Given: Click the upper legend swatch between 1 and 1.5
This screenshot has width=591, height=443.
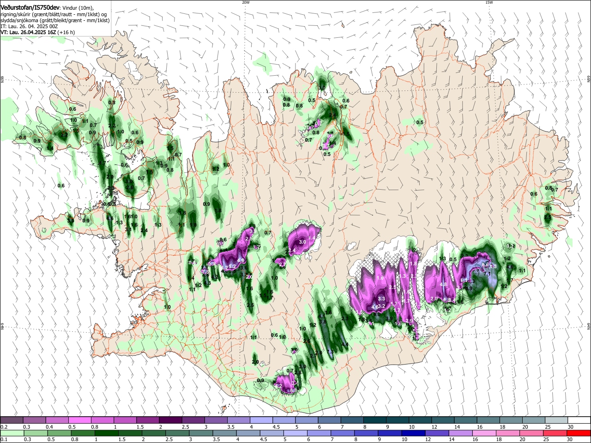Looking at the screenshot, I should point(125,420).
